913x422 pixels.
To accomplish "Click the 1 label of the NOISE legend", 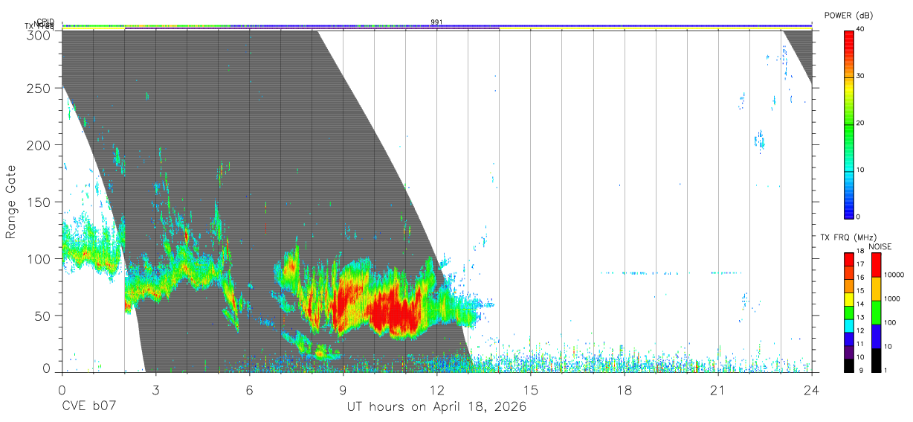I will (x=885, y=370).
